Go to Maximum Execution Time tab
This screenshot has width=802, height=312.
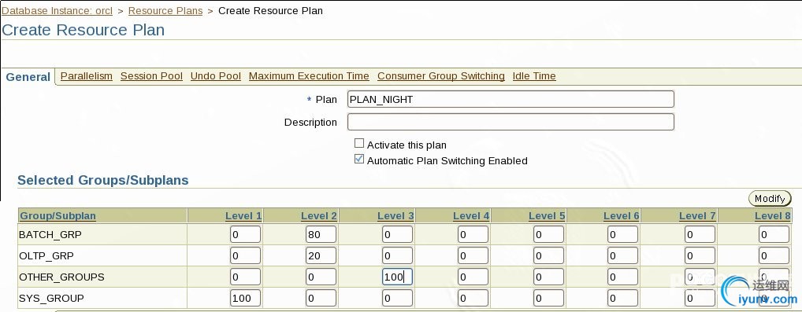[309, 76]
